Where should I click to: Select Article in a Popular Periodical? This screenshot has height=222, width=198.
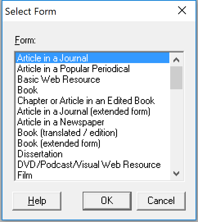point(92,68)
